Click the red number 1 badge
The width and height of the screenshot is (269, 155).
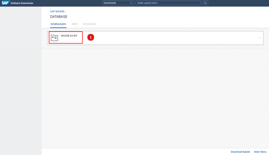(x=91, y=38)
